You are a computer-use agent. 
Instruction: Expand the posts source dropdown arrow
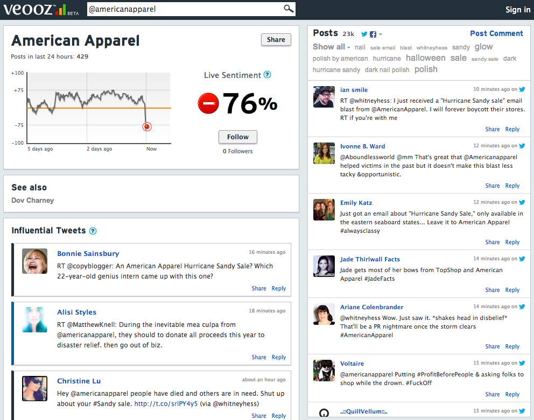(x=381, y=34)
